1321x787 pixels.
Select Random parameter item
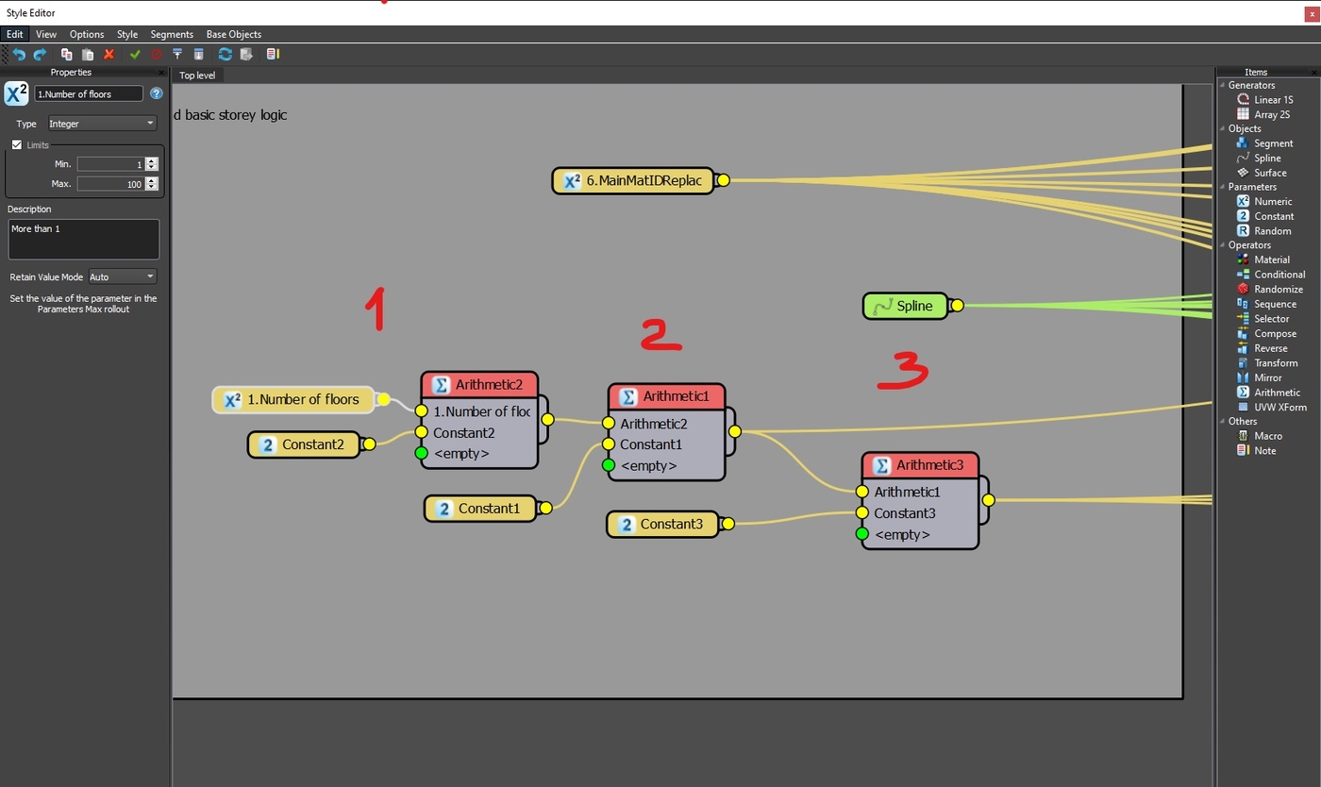pyautogui.click(x=1264, y=231)
